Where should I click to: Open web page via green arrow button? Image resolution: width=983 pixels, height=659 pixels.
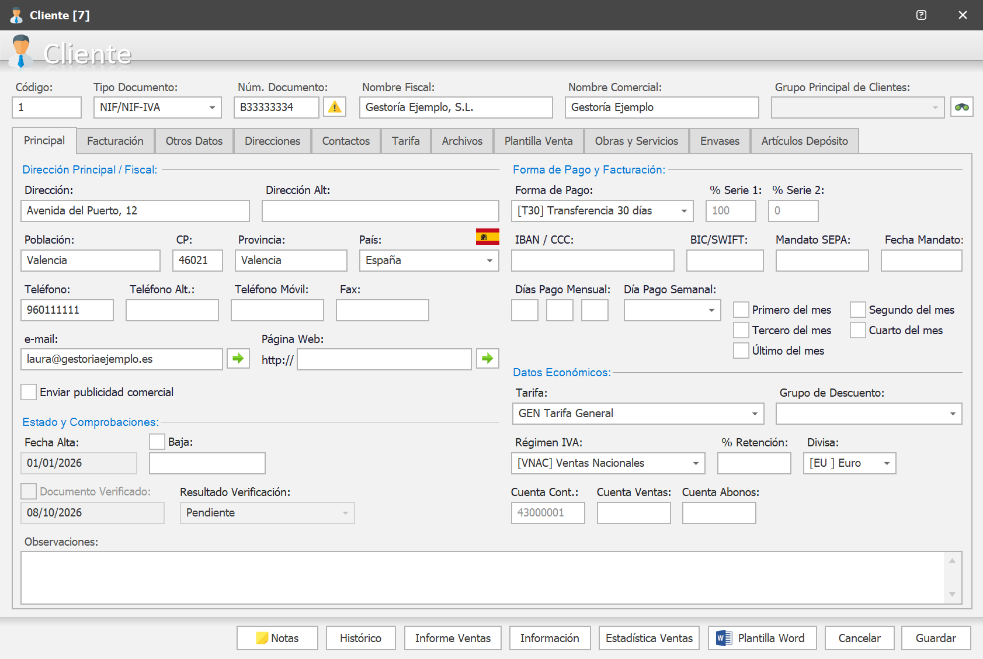click(x=488, y=358)
